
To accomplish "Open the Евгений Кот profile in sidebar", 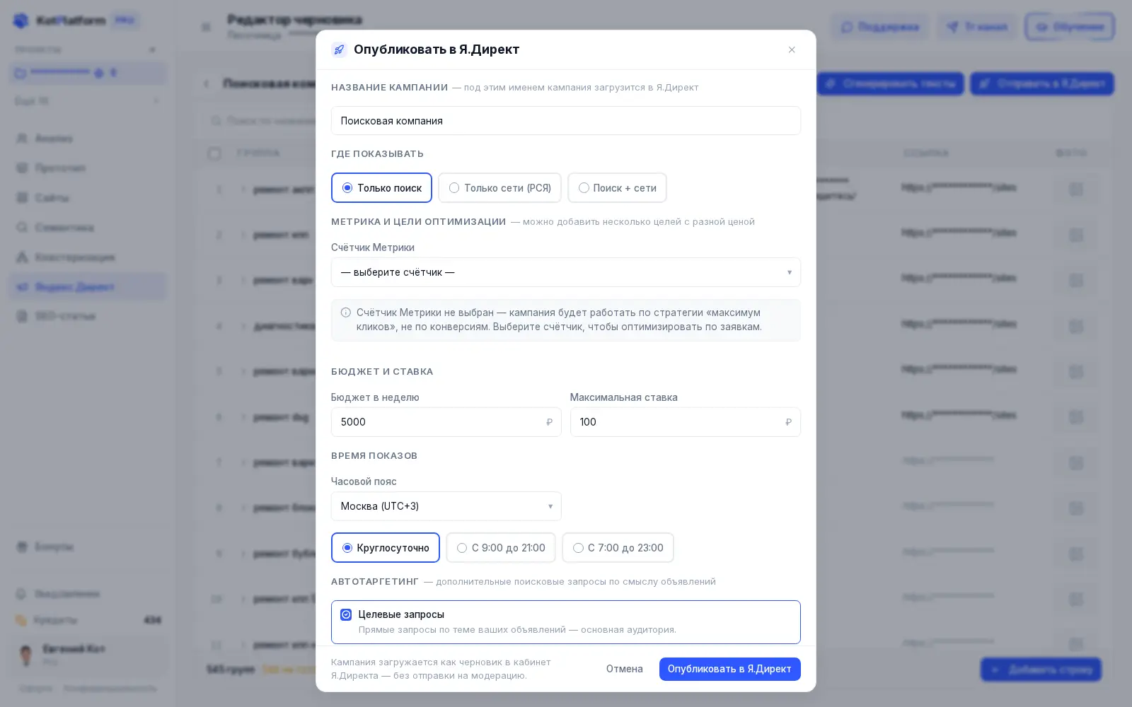I will [x=88, y=655].
